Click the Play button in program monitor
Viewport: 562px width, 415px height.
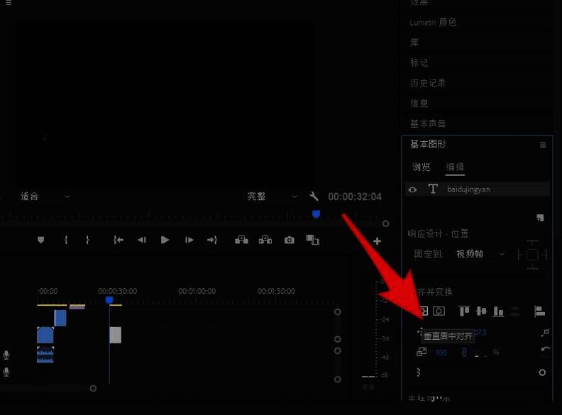[165, 240]
